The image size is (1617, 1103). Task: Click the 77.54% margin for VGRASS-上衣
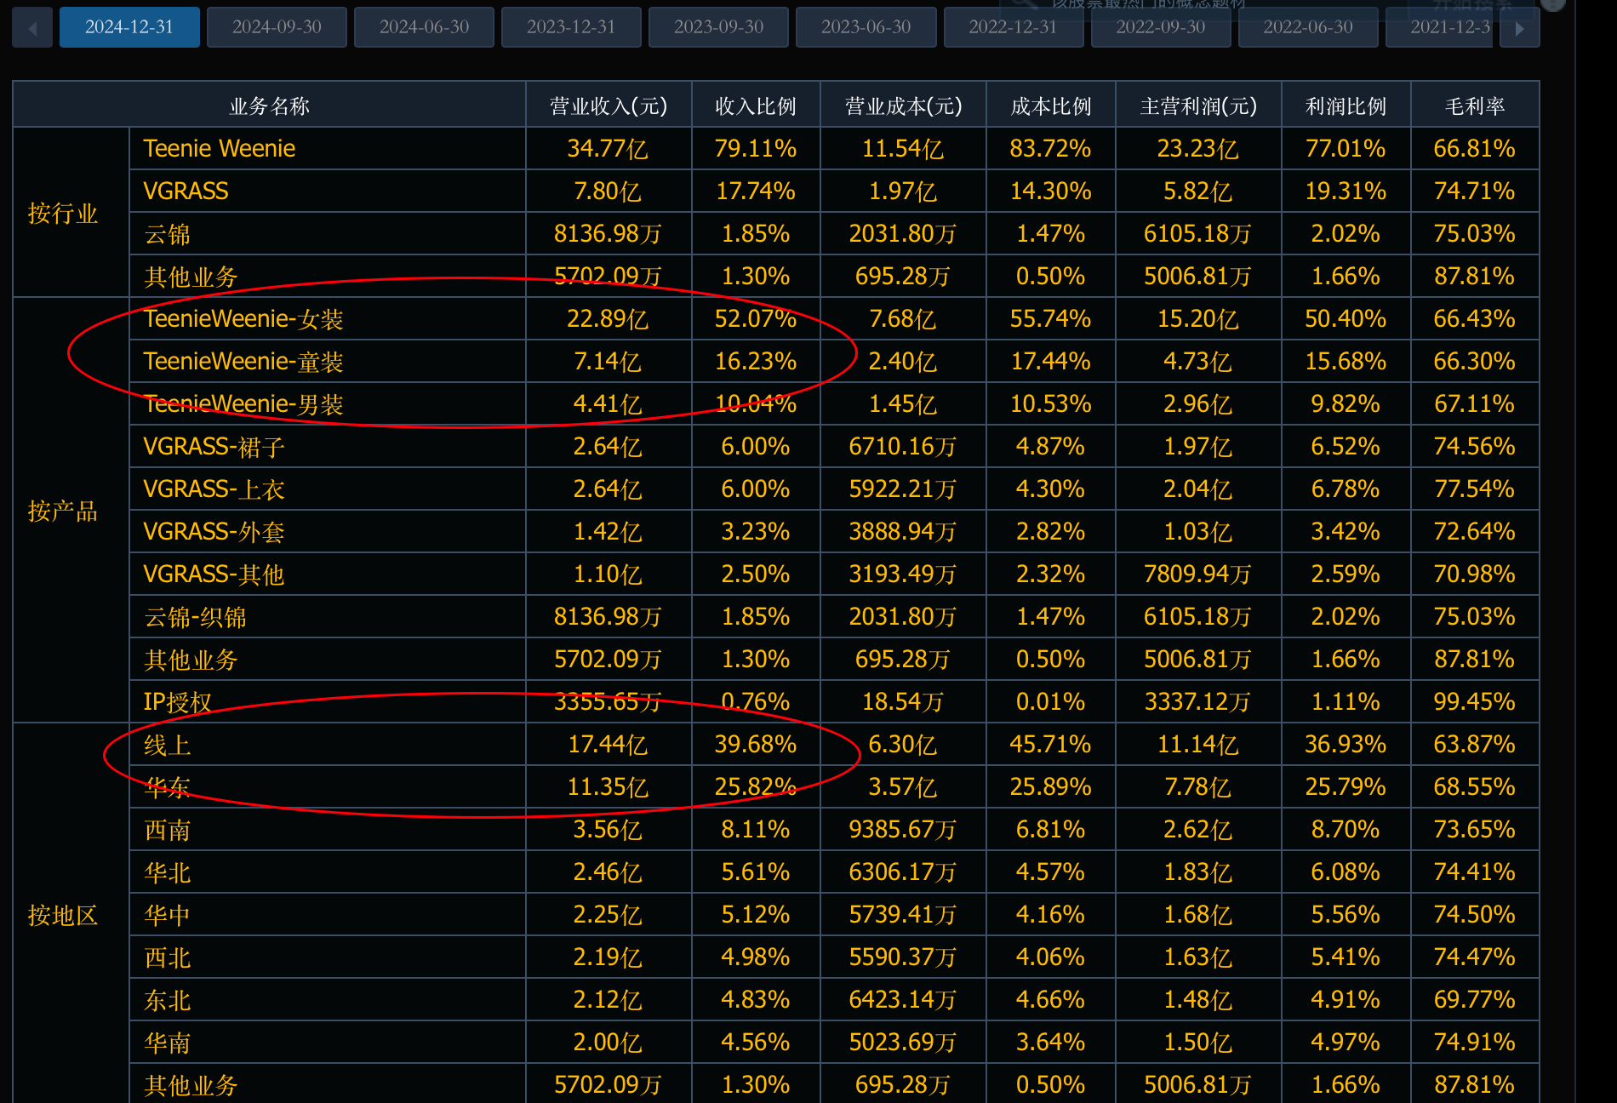click(1474, 489)
